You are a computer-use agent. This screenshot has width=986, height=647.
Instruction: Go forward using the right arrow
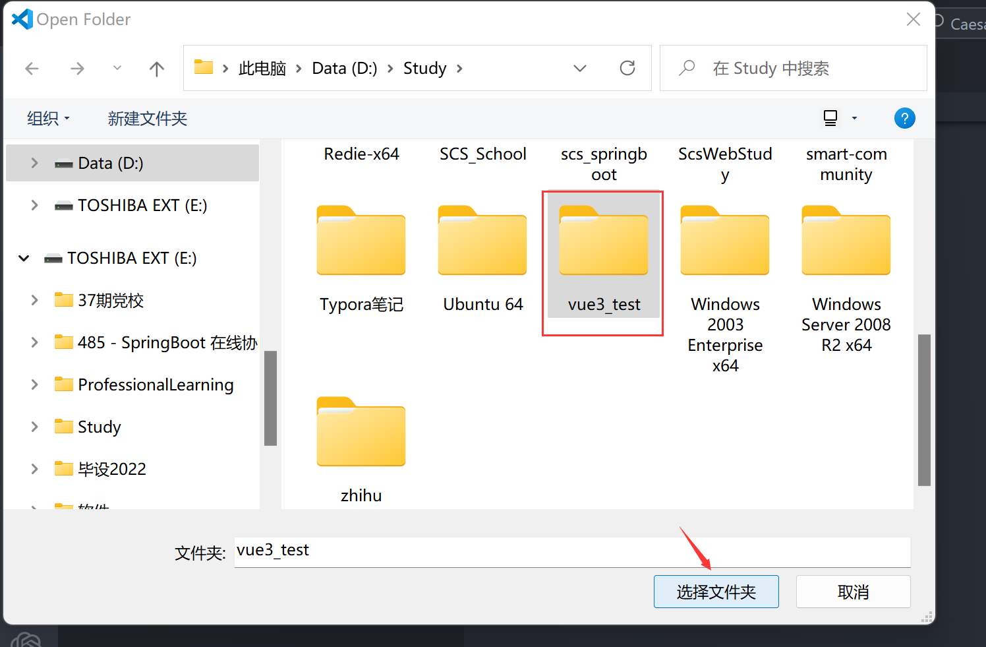coord(77,69)
